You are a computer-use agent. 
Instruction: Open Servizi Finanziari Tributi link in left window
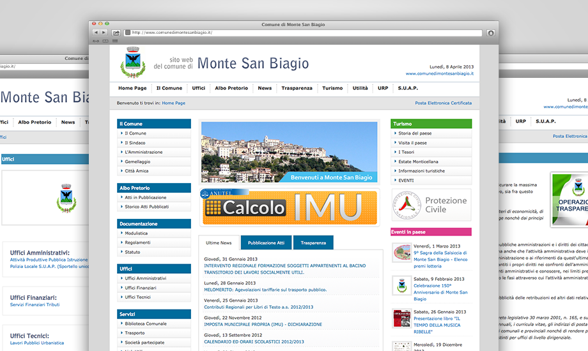(35, 304)
